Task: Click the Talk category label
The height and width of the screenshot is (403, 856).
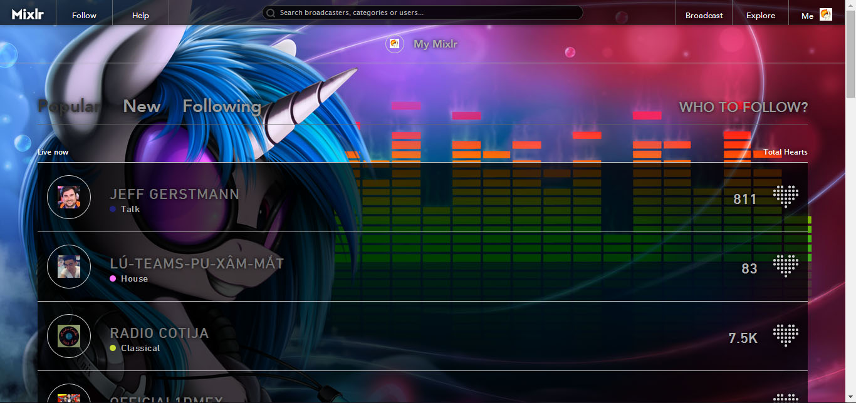Action: 130,209
